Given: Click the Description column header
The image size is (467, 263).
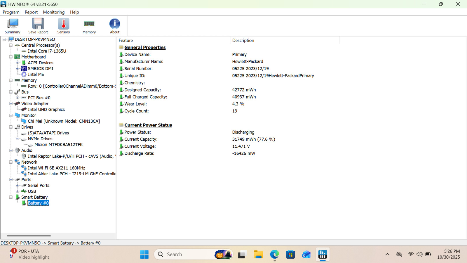Looking at the screenshot, I should coord(285,40).
